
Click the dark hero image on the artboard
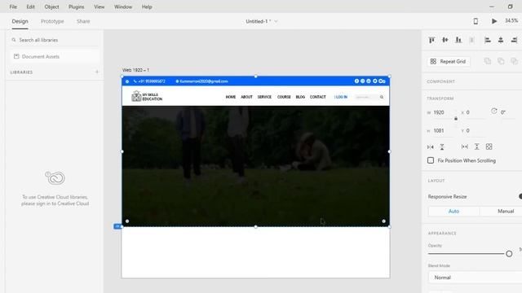click(x=255, y=166)
